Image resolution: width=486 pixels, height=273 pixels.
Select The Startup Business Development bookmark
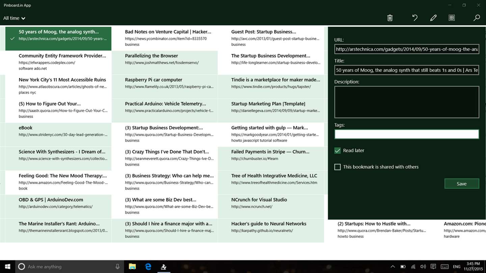point(271,63)
